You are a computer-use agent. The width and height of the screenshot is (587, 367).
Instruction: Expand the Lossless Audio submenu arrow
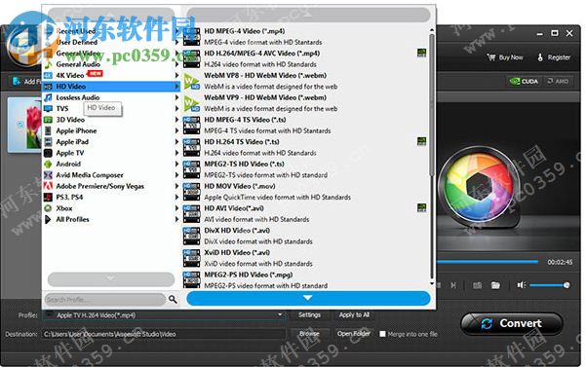pos(176,97)
